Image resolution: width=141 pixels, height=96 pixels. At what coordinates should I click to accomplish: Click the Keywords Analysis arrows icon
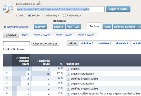5,27
